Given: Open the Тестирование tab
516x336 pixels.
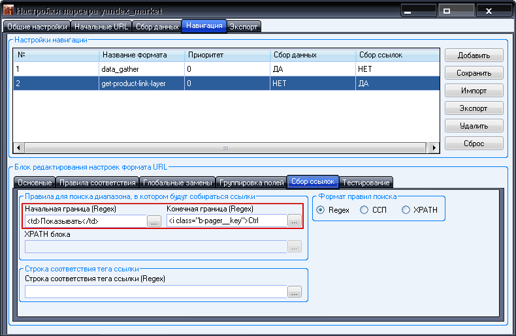Looking at the screenshot, I should coord(366,182).
